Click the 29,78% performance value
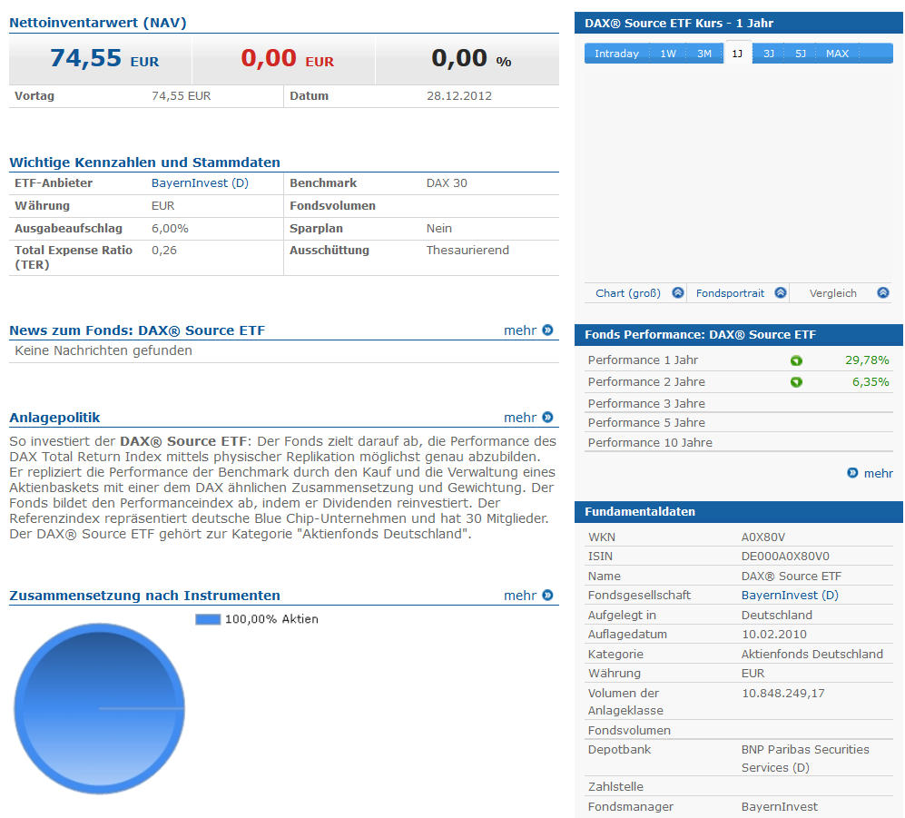This screenshot has height=818, width=905. coord(867,360)
